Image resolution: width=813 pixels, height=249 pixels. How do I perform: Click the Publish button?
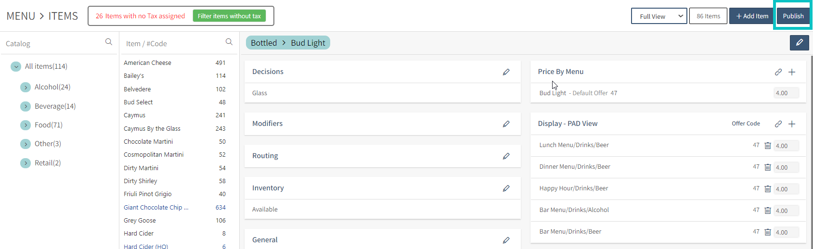tap(793, 16)
